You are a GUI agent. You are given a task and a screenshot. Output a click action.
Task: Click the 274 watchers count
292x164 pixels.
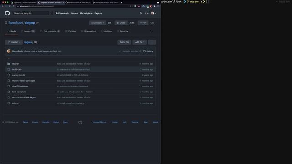(x=109, y=23)
